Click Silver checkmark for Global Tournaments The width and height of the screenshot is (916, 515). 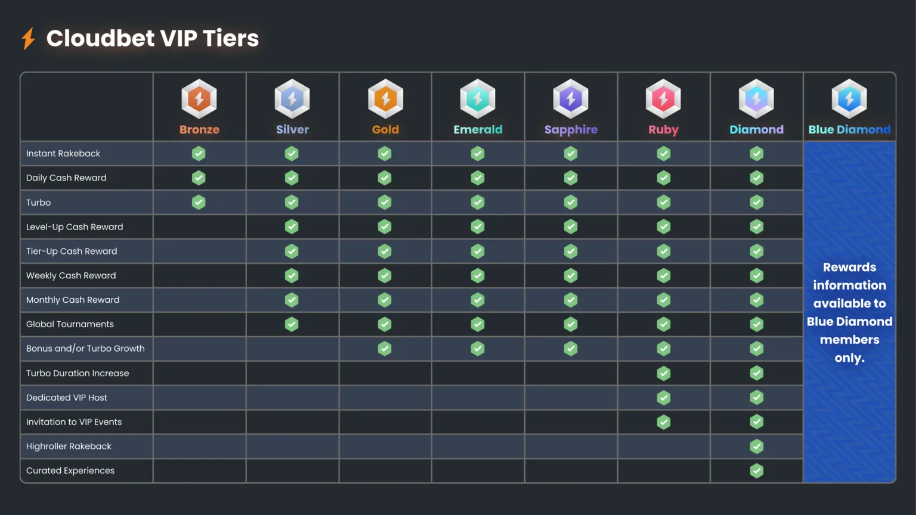pos(292,324)
